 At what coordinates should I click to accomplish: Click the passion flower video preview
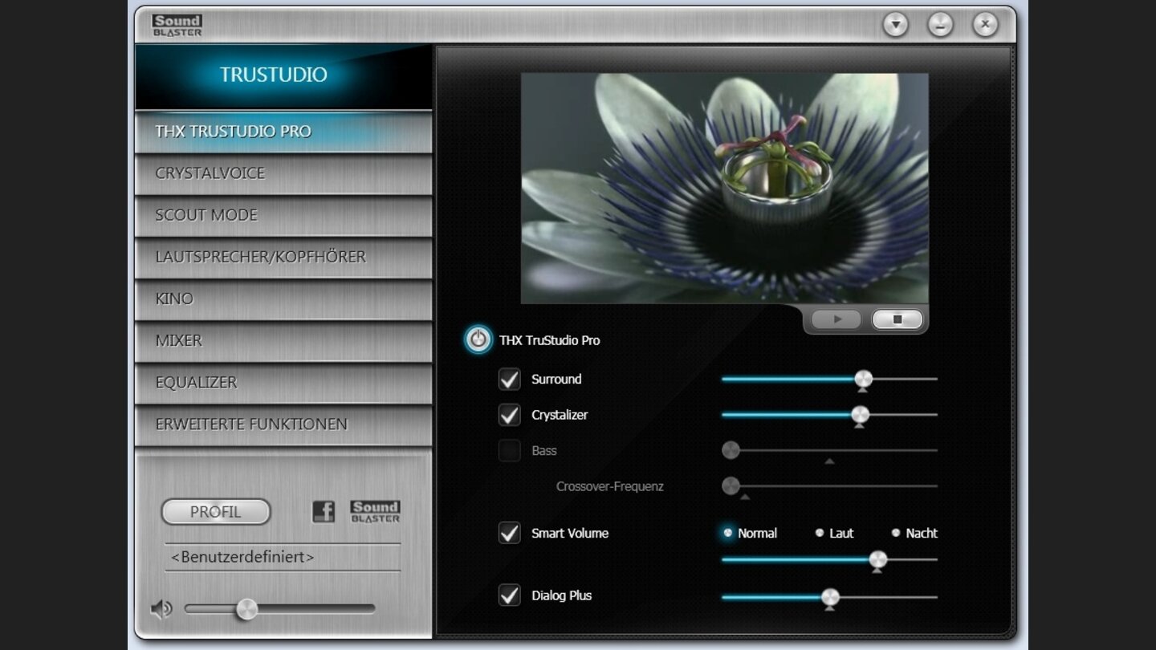(x=724, y=189)
